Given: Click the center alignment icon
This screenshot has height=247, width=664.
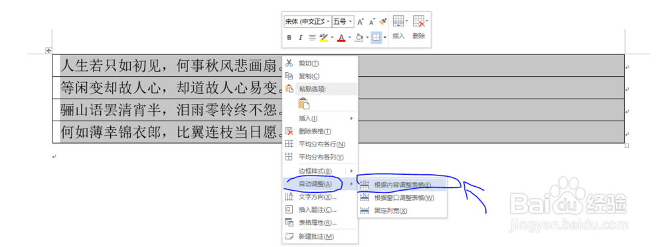Looking at the screenshot, I should (x=312, y=38).
